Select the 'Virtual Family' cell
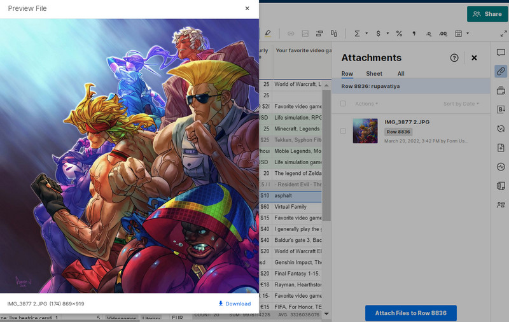 [x=297, y=207]
